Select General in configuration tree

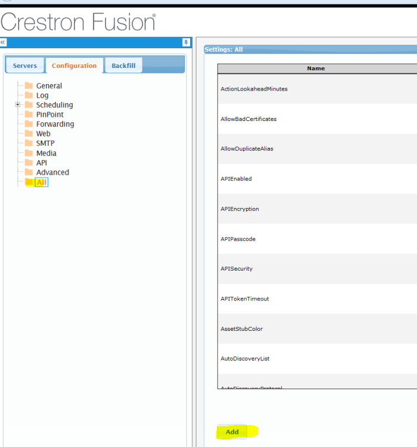(49, 86)
